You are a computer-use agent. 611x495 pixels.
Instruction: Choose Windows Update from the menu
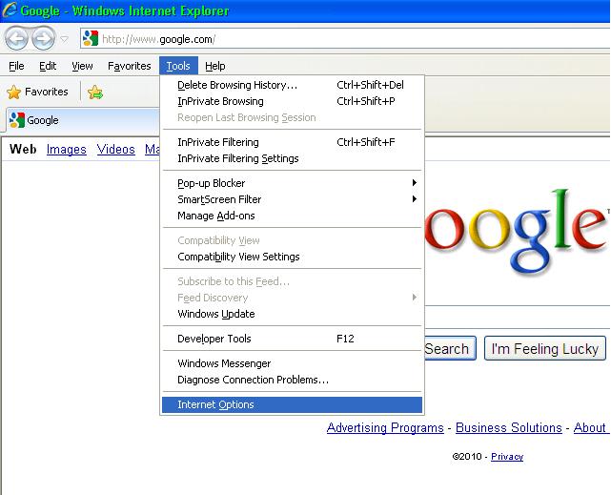292,314
